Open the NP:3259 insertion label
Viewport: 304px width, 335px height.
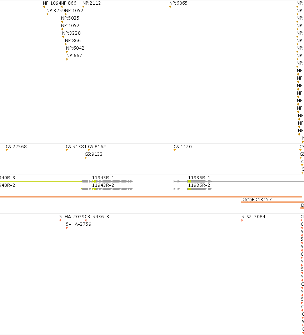point(56,10)
